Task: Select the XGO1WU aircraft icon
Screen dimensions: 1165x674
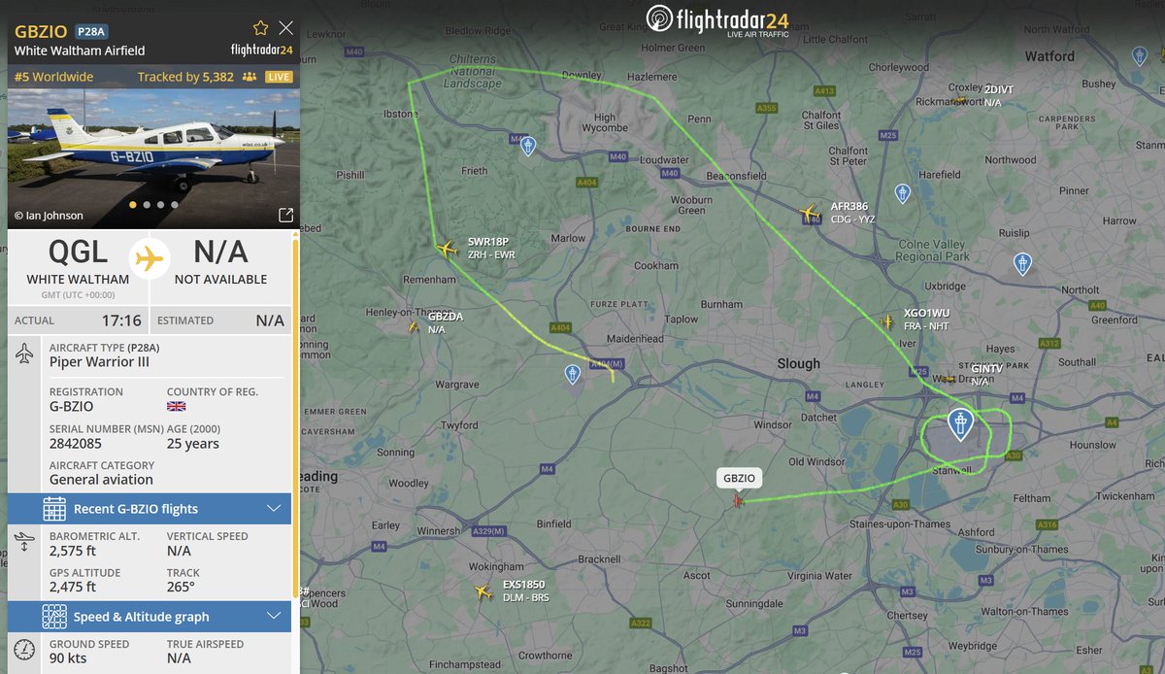Action: tap(885, 320)
